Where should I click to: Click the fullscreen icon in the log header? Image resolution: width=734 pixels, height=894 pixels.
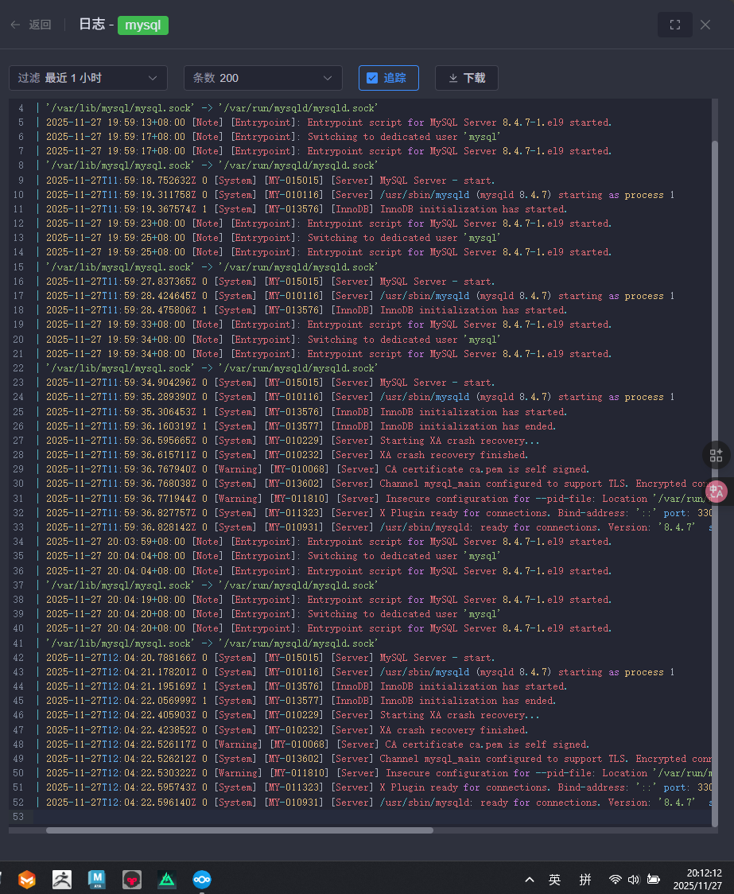(674, 25)
